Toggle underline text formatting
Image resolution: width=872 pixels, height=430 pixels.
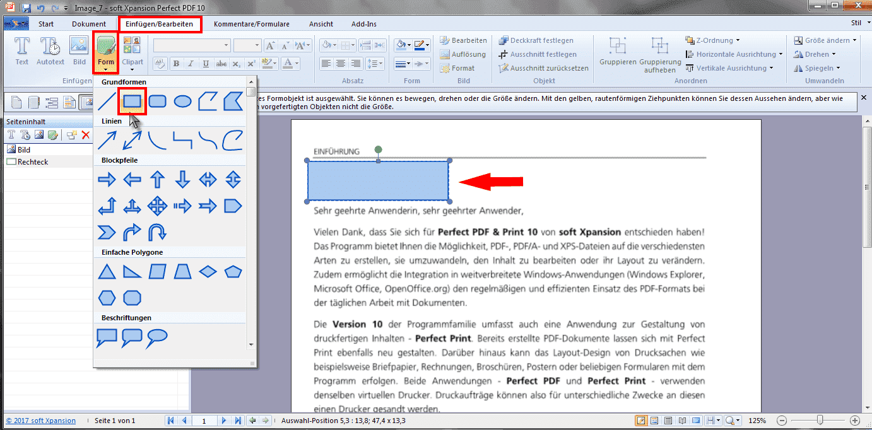coord(206,64)
